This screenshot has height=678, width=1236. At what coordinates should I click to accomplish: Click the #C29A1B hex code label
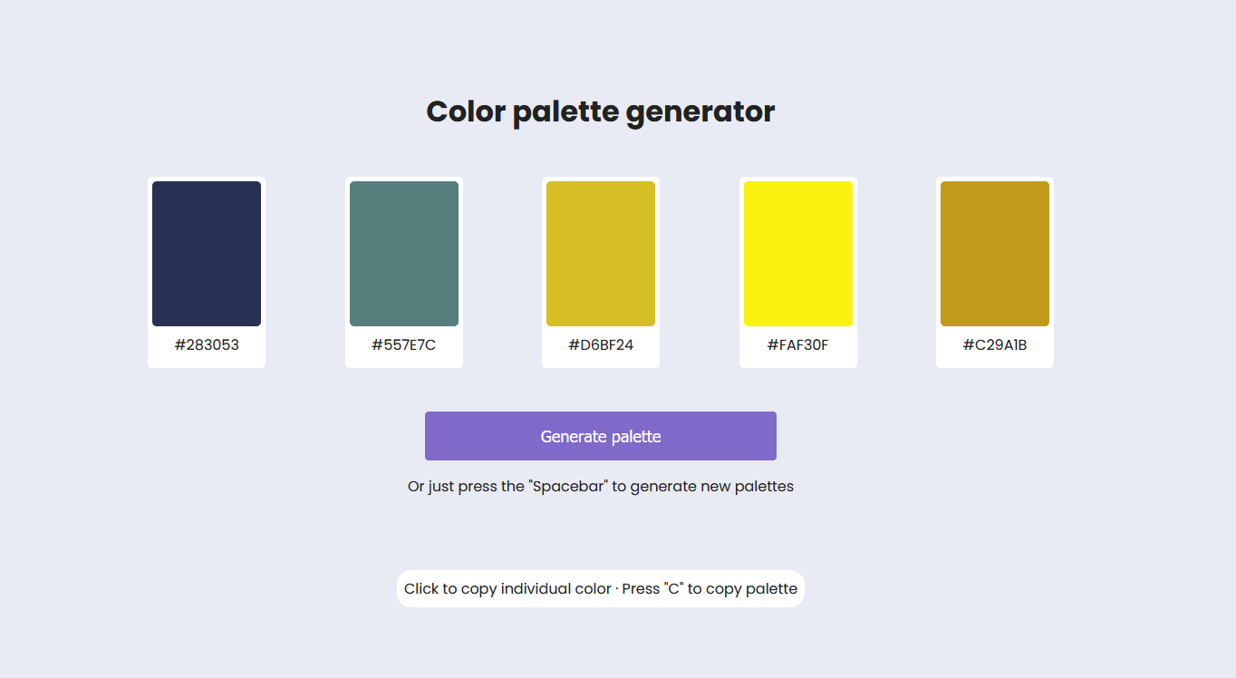[x=994, y=344]
